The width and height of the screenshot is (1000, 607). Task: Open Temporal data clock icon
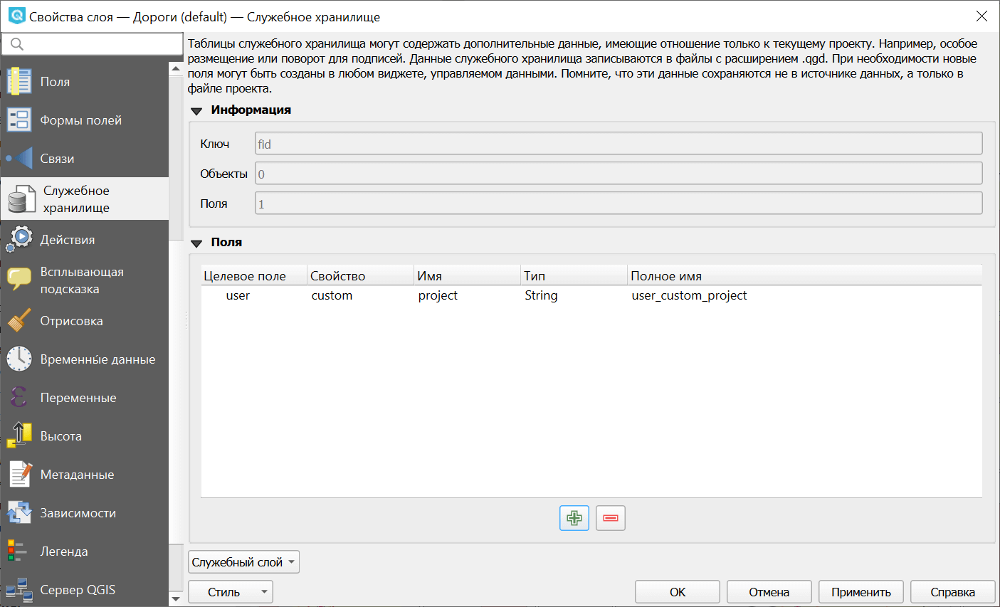[x=19, y=359]
